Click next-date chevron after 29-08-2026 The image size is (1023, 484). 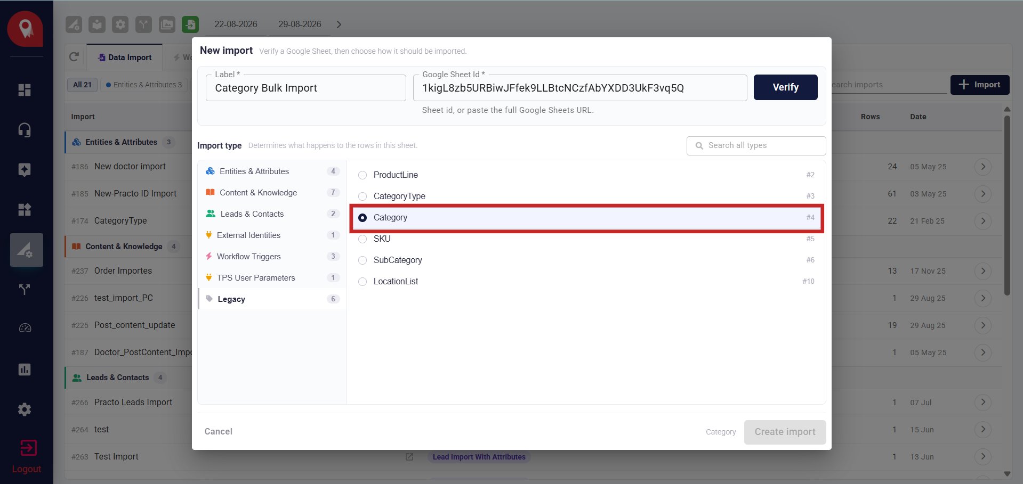339,24
